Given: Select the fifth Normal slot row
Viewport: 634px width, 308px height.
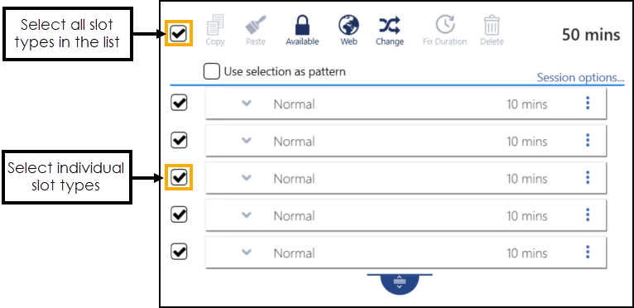Looking at the screenshot, I should (406, 253).
